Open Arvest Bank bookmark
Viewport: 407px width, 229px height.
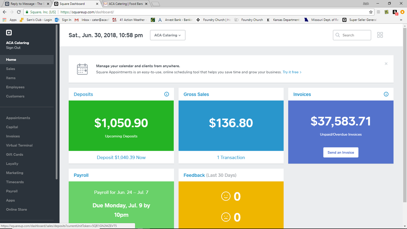pyautogui.click(x=175, y=20)
